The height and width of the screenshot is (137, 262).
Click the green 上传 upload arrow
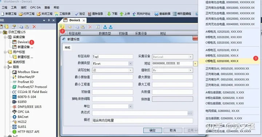[125, 14]
